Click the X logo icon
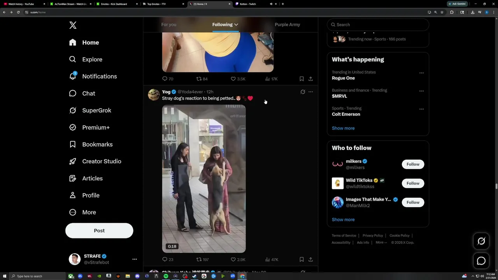498x280 pixels. tap(73, 25)
